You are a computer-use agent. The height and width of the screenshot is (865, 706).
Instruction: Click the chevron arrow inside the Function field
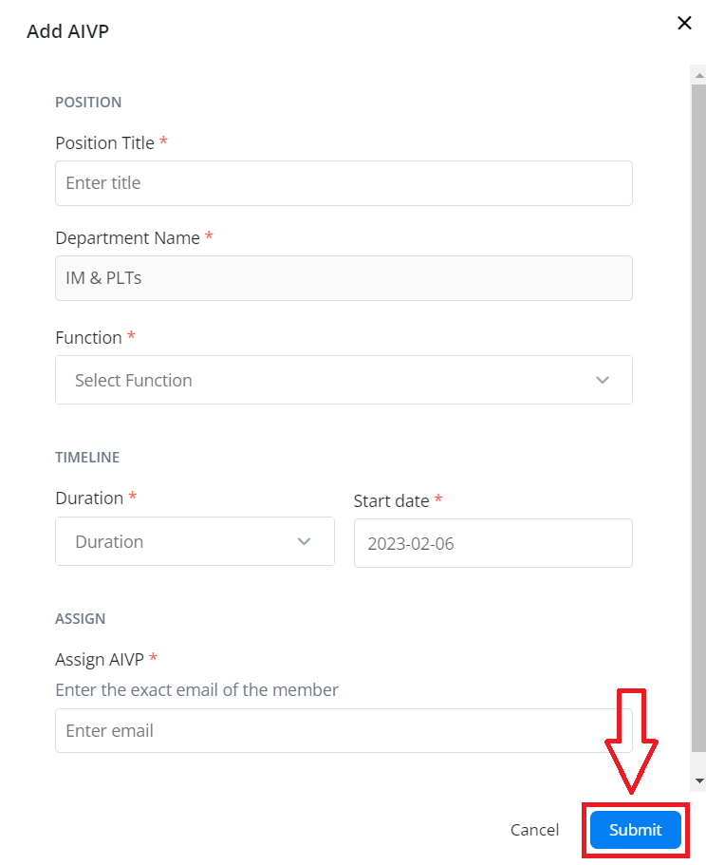point(602,380)
